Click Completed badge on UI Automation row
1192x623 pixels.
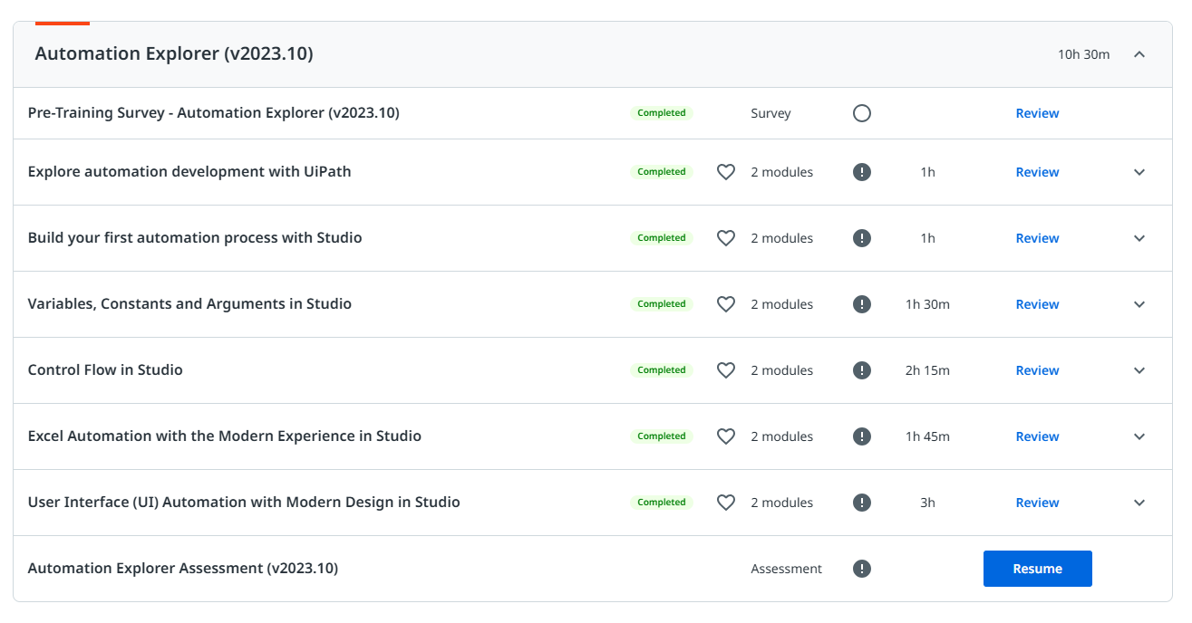point(662,503)
